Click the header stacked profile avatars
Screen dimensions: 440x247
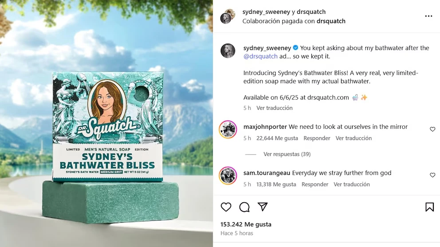228,16
